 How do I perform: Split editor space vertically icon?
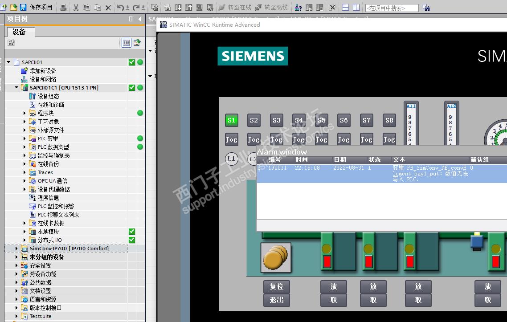356,7
